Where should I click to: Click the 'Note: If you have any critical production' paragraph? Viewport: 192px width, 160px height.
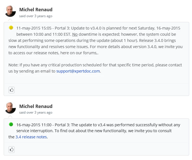coord(95,68)
